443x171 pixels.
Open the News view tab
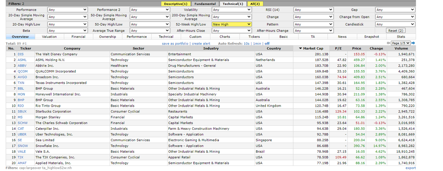(342, 37)
